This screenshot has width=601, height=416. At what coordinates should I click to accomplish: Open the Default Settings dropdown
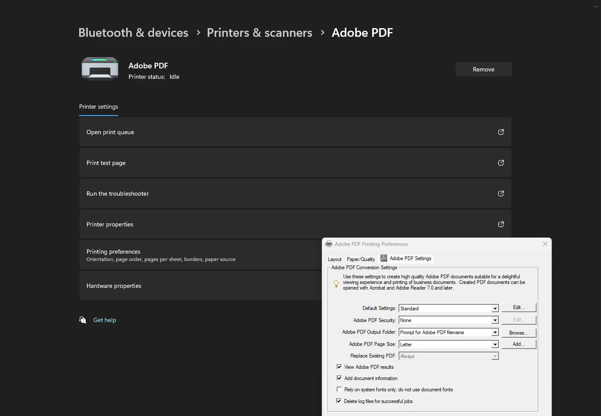495,309
